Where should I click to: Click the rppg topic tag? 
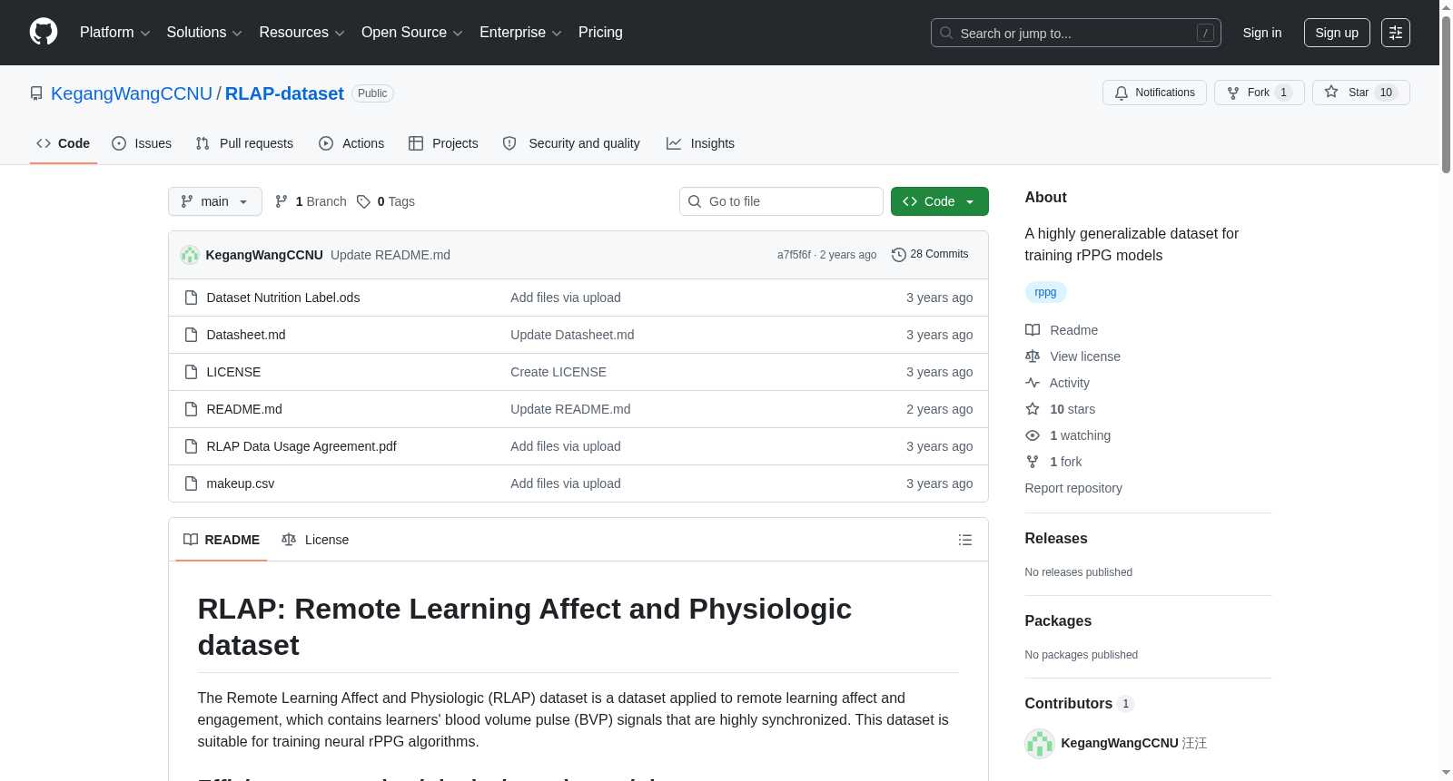click(1045, 292)
